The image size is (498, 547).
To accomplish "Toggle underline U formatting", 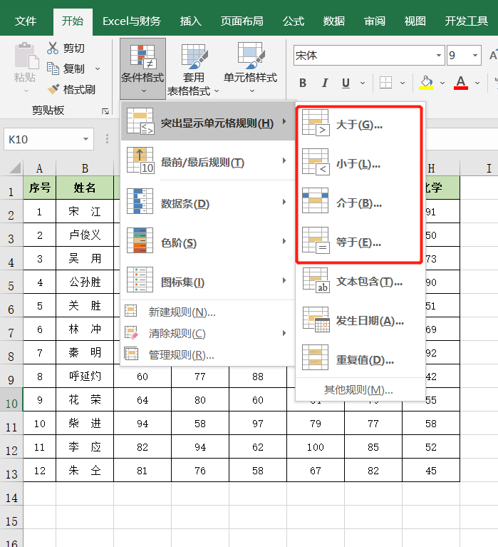I will click(x=346, y=83).
